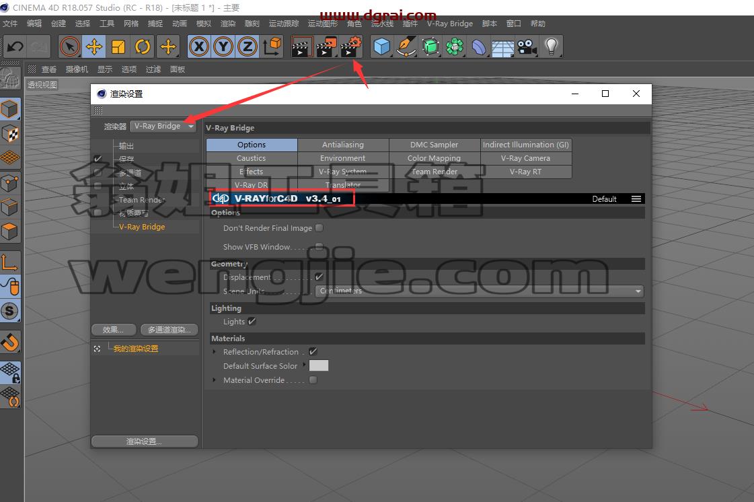754x502 pixels.
Task: Add a Floor environment object
Action: [503, 46]
